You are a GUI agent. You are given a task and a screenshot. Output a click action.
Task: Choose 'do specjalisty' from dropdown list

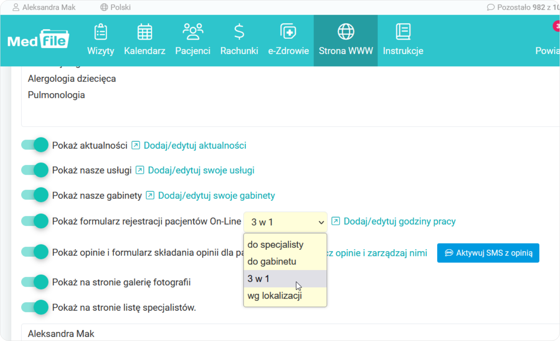[275, 245]
